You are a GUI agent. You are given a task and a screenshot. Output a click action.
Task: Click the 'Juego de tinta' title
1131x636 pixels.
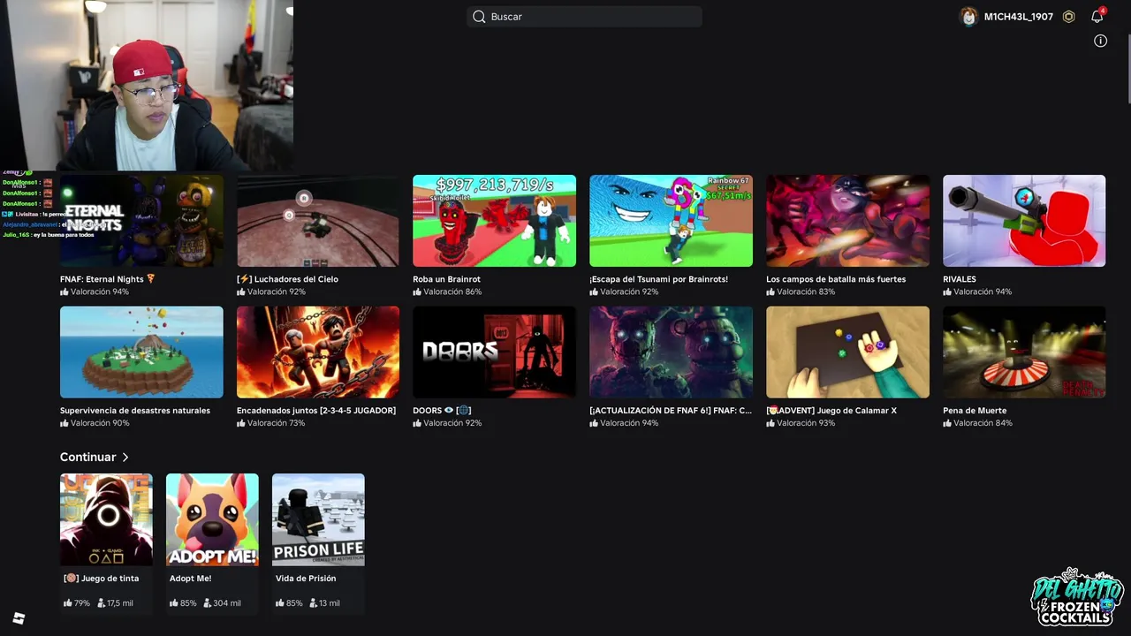click(101, 579)
